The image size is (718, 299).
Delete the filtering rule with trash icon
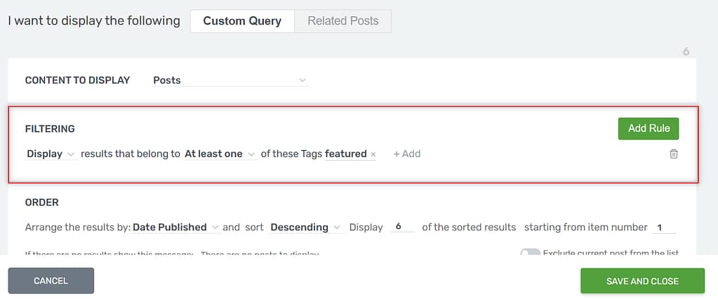click(x=674, y=154)
